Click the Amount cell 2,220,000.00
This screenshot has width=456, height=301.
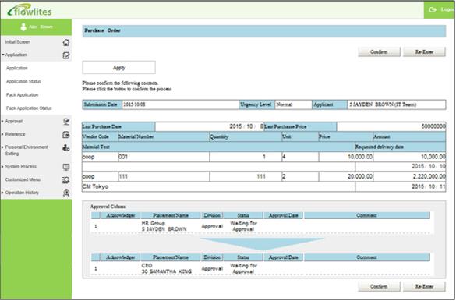point(409,176)
